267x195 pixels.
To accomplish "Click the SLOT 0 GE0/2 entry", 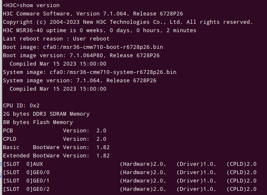I will pyautogui.click(x=26, y=189).
